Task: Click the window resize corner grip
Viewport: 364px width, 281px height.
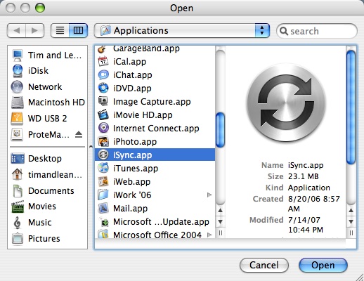Action: 360,277
